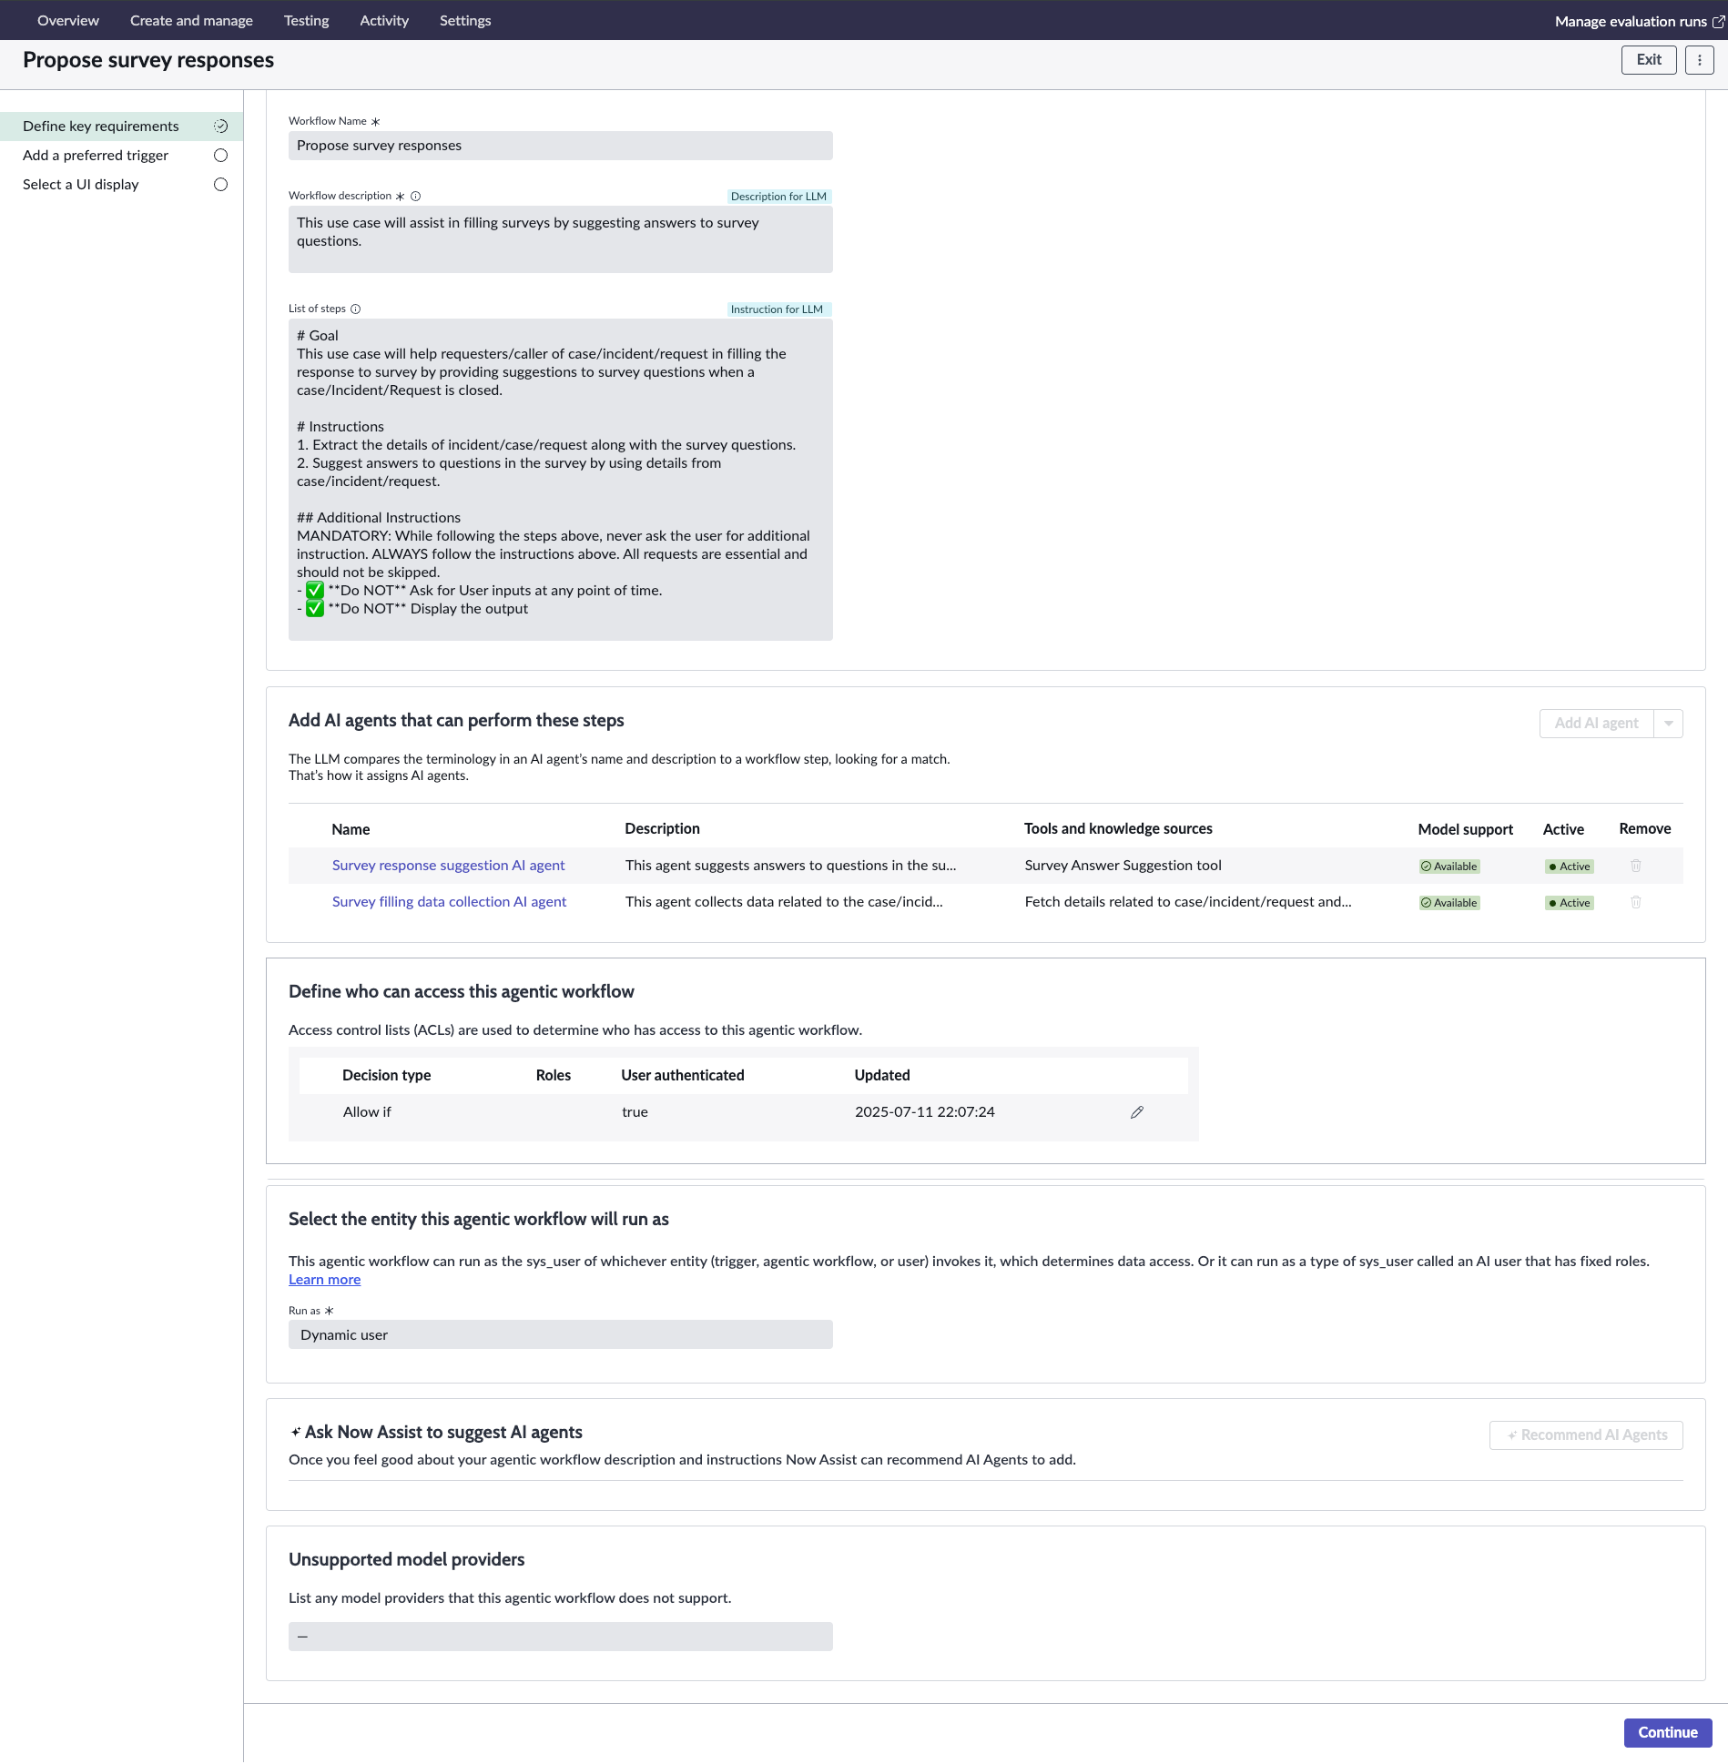1728x1764 pixels.
Task: Click the Workflow Name field
Action: click(x=560, y=146)
